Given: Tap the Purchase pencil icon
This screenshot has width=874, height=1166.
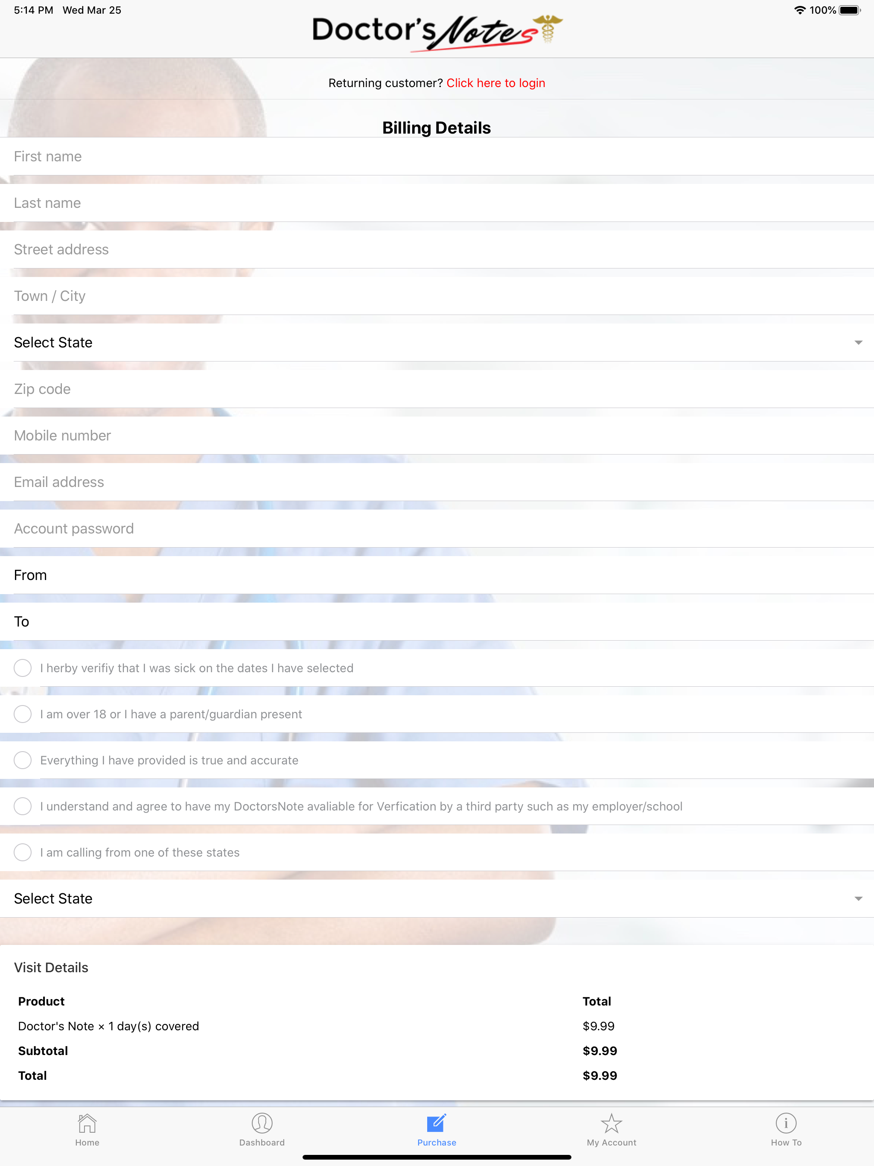Looking at the screenshot, I should 437,1123.
